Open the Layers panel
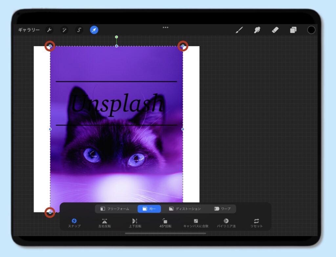Viewport: 336px width, 257px height. (x=293, y=30)
